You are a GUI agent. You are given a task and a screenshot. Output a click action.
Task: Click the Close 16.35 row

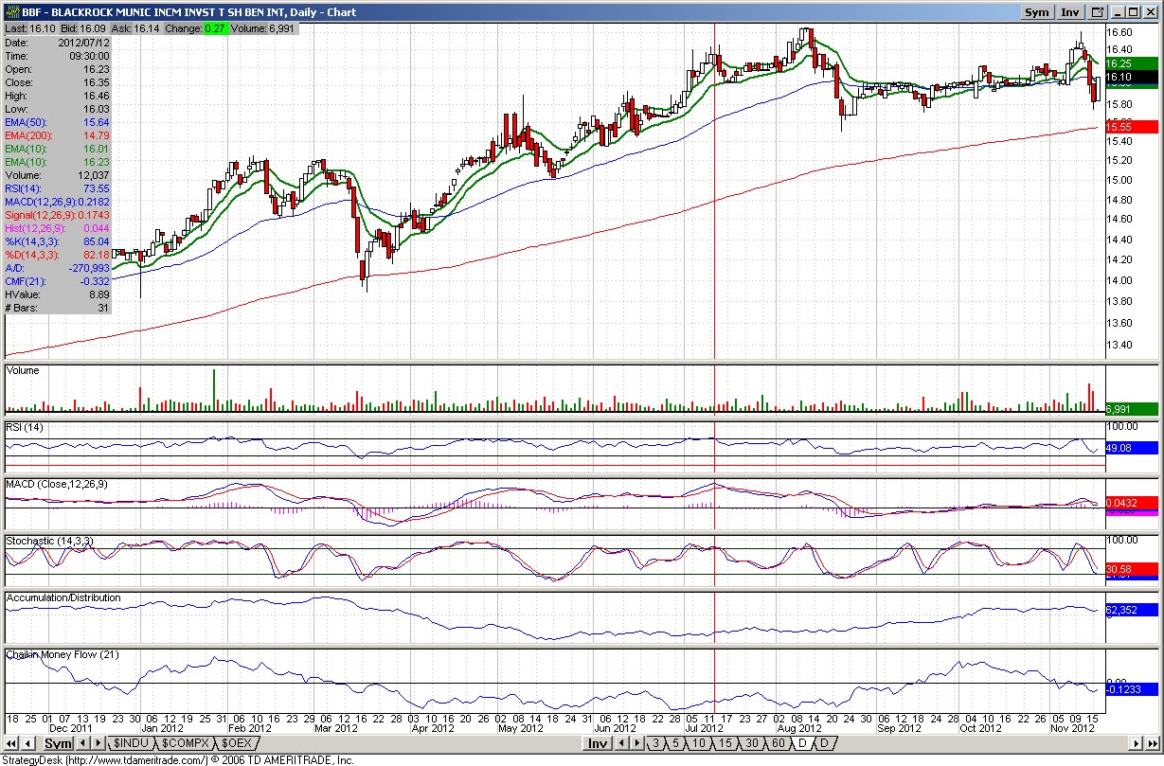(x=58, y=83)
